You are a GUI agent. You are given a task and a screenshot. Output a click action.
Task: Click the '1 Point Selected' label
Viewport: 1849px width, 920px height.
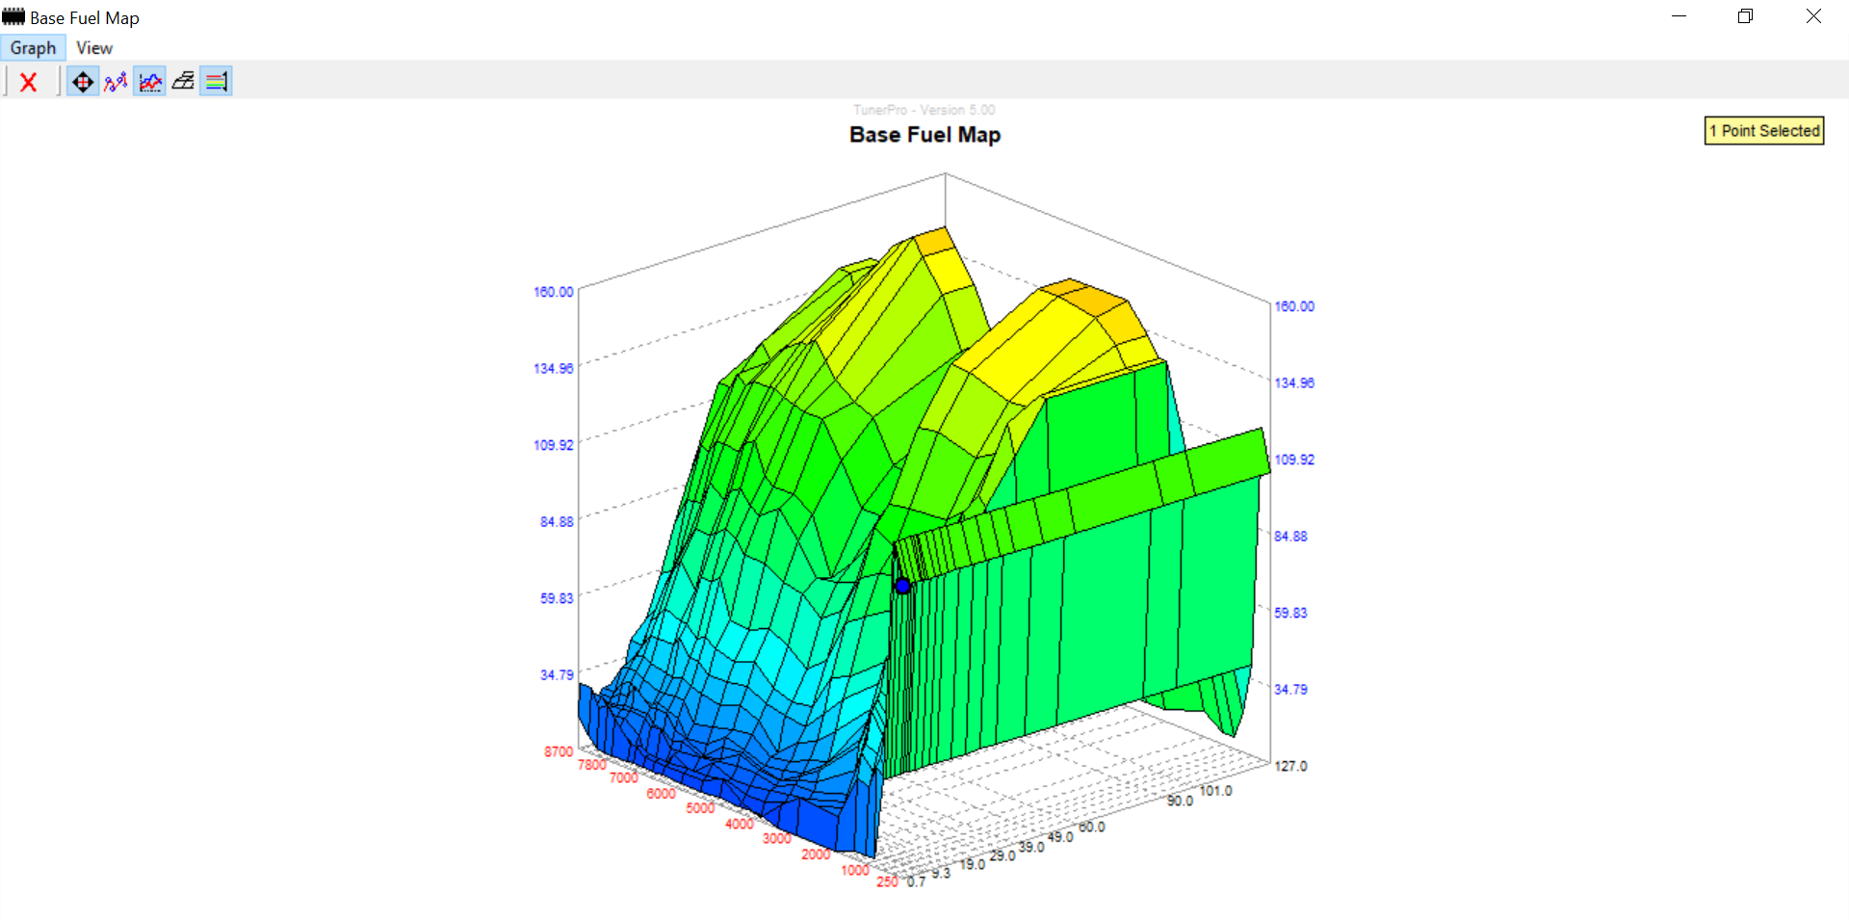(1764, 131)
